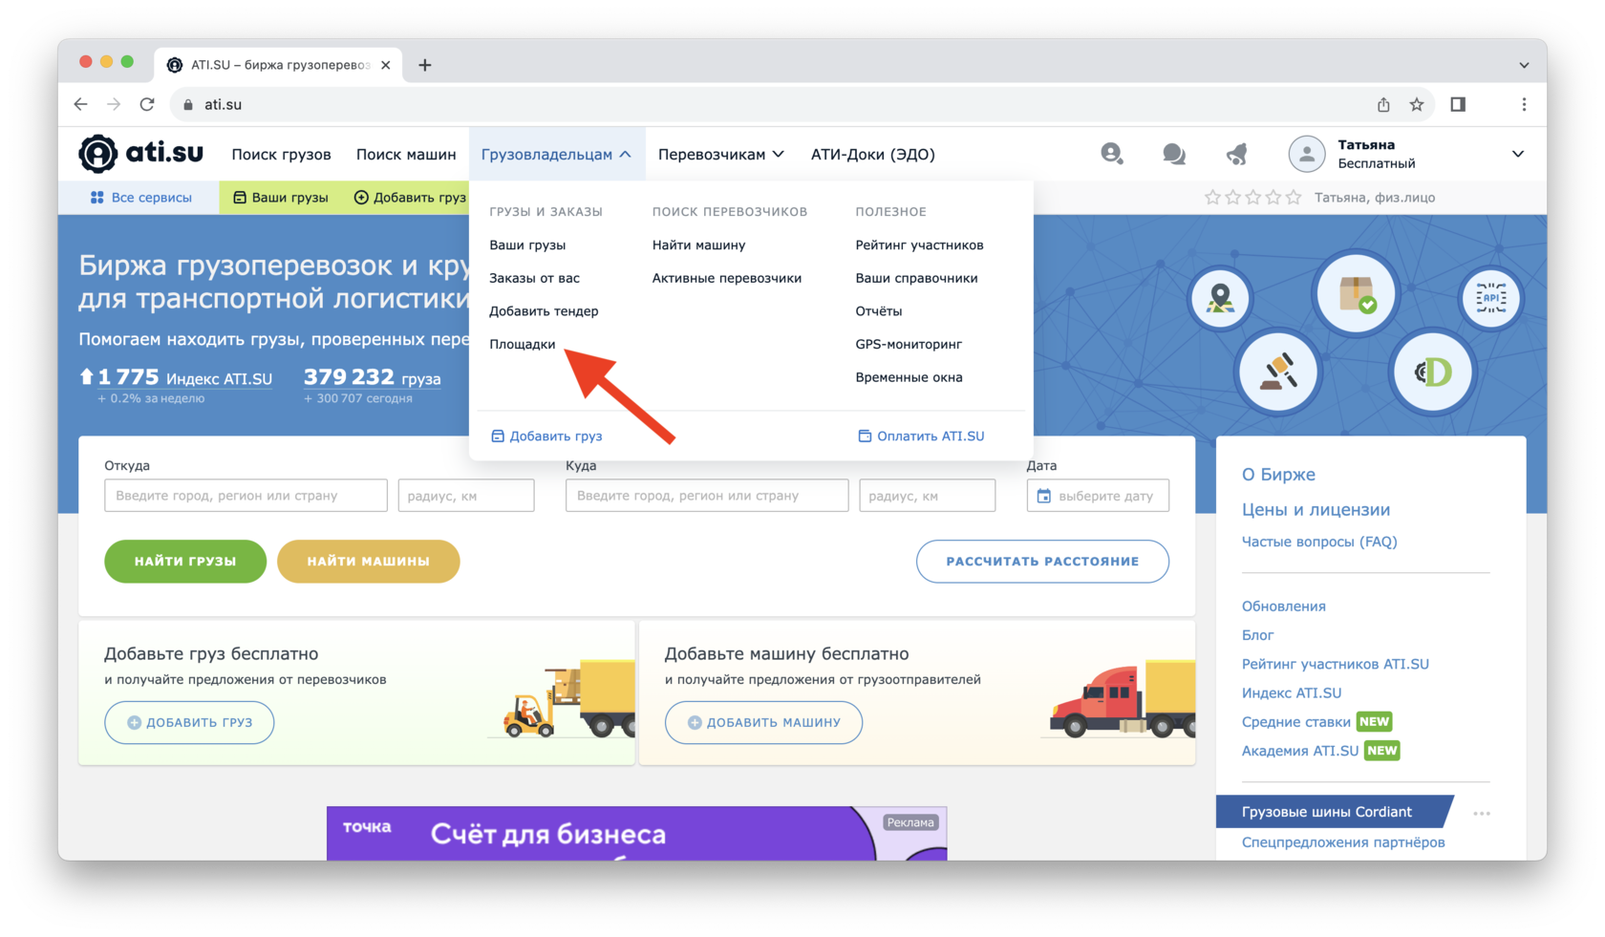
Task: Open Цены и лицензии link
Action: pos(1316,510)
